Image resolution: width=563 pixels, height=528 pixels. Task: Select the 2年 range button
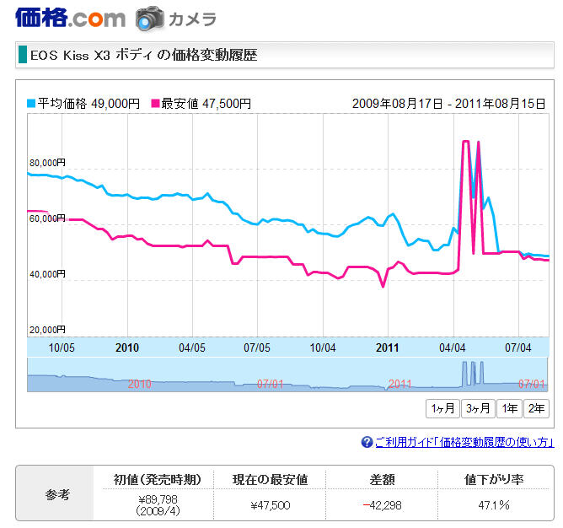point(536,409)
